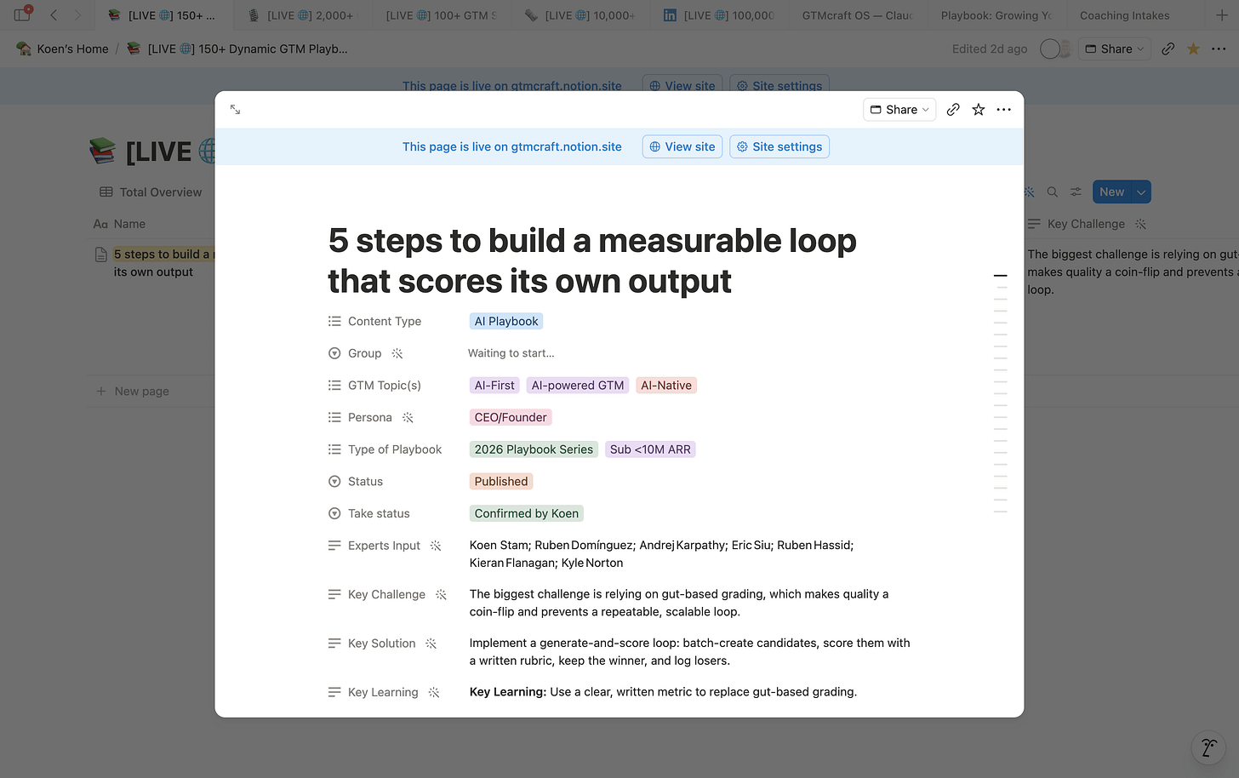Viewport: 1239px width, 778px height.
Task: Click the page title 5 steps to build
Action: click(x=592, y=260)
